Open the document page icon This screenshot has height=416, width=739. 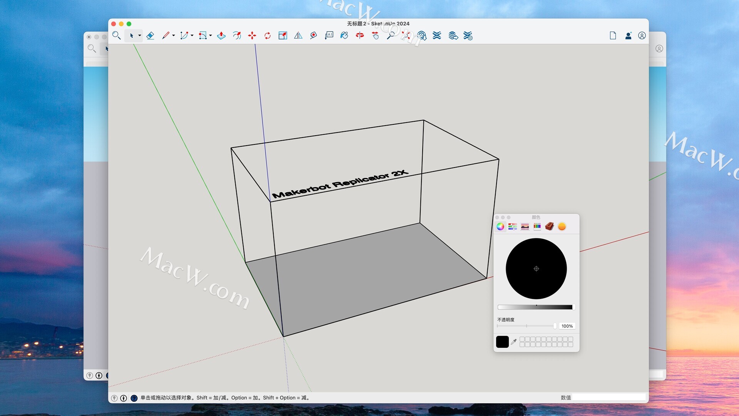[x=613, y=35]
